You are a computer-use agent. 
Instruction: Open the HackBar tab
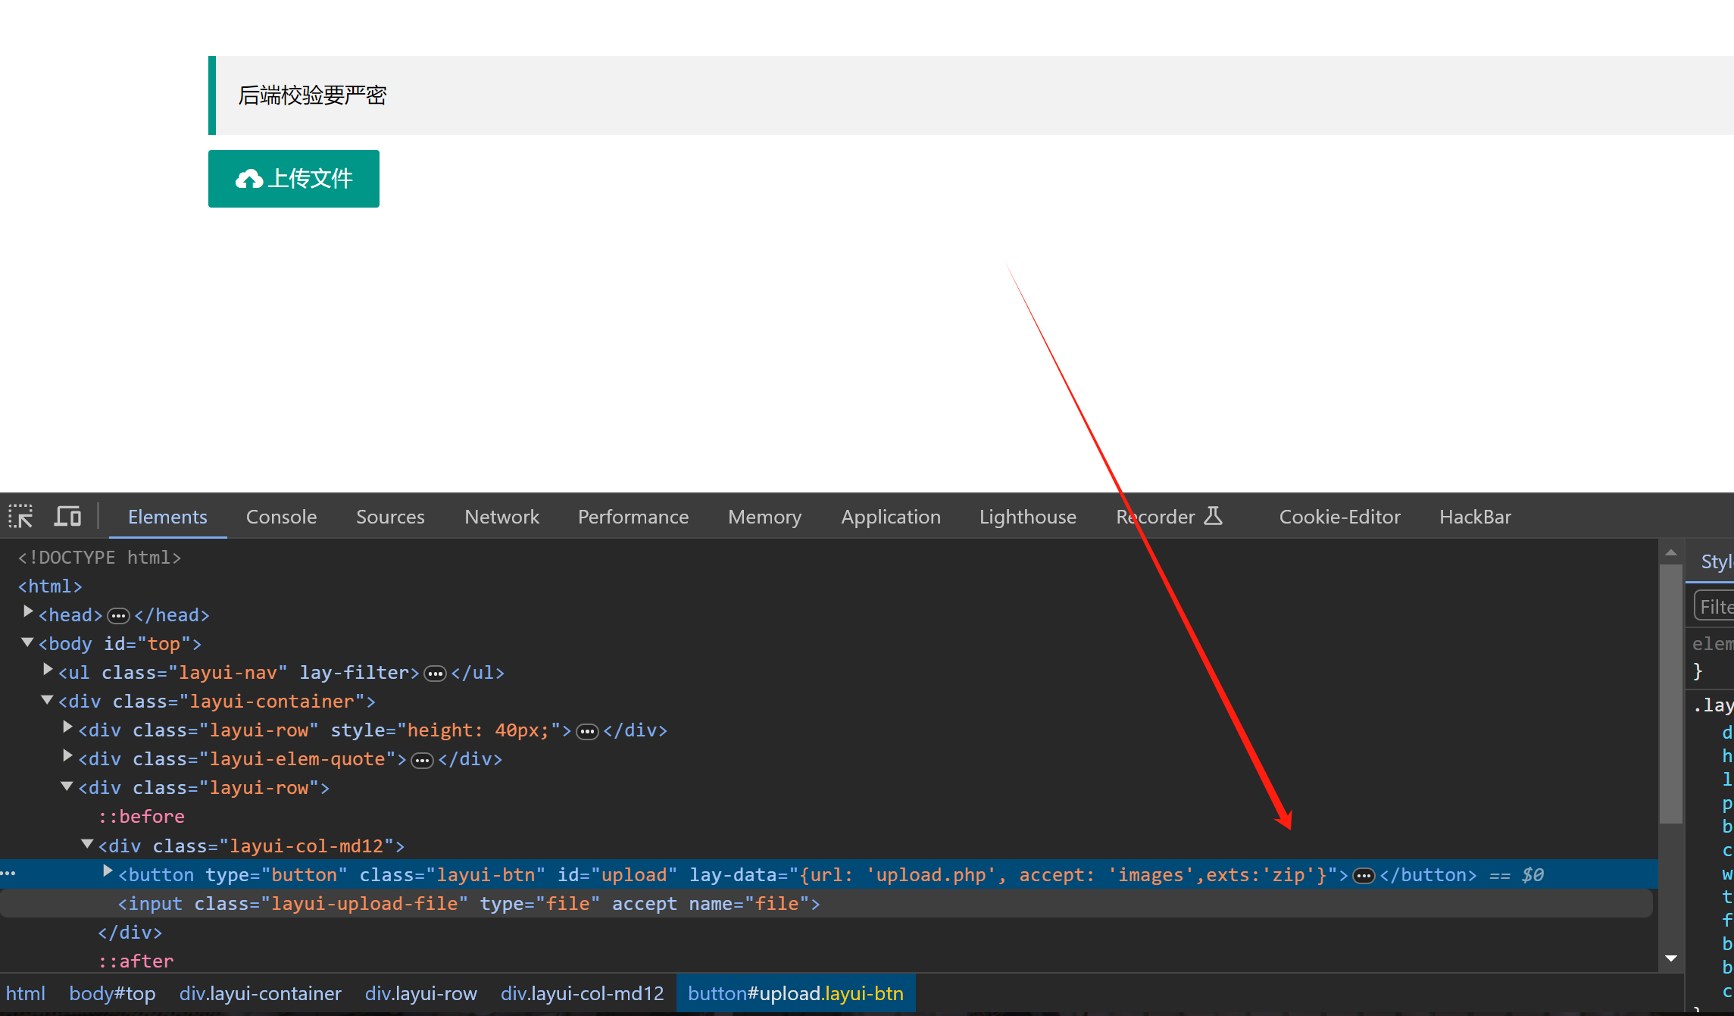pos(1475,517)
